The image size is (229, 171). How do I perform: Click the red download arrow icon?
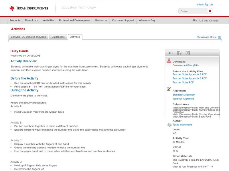coord(169,61)
